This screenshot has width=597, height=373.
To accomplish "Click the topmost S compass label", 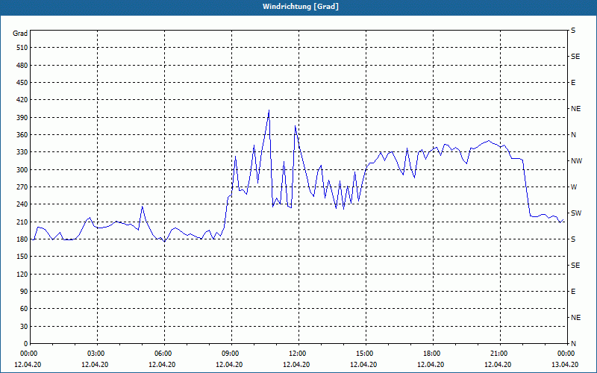I will click(x=573, y=31).
